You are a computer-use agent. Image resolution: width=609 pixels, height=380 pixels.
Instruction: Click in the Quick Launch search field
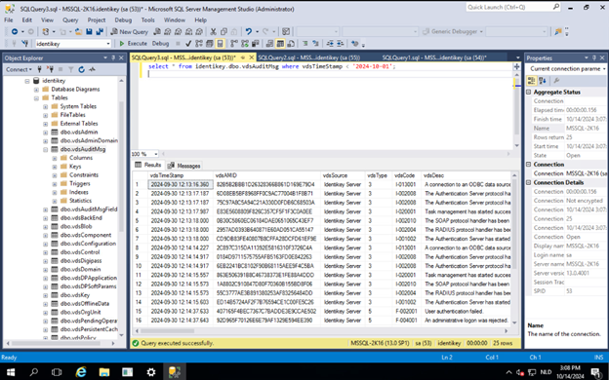pos(509,7)
